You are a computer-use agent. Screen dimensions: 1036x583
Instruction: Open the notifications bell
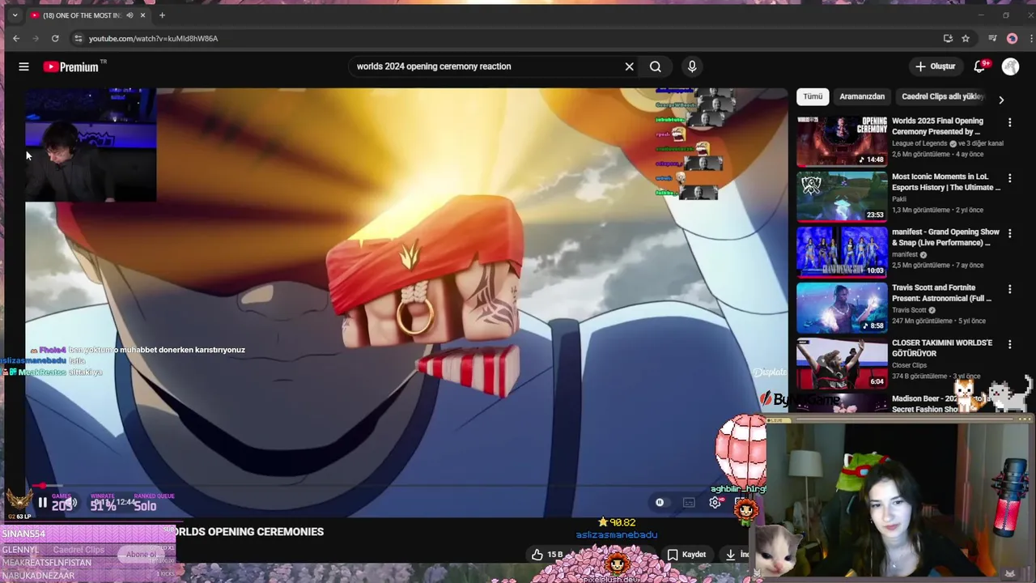click(x=979, y=66)
